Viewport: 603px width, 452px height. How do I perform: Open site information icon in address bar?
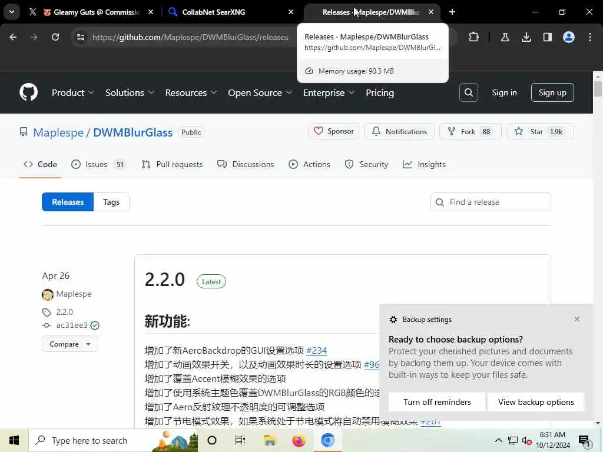(80, 37)
